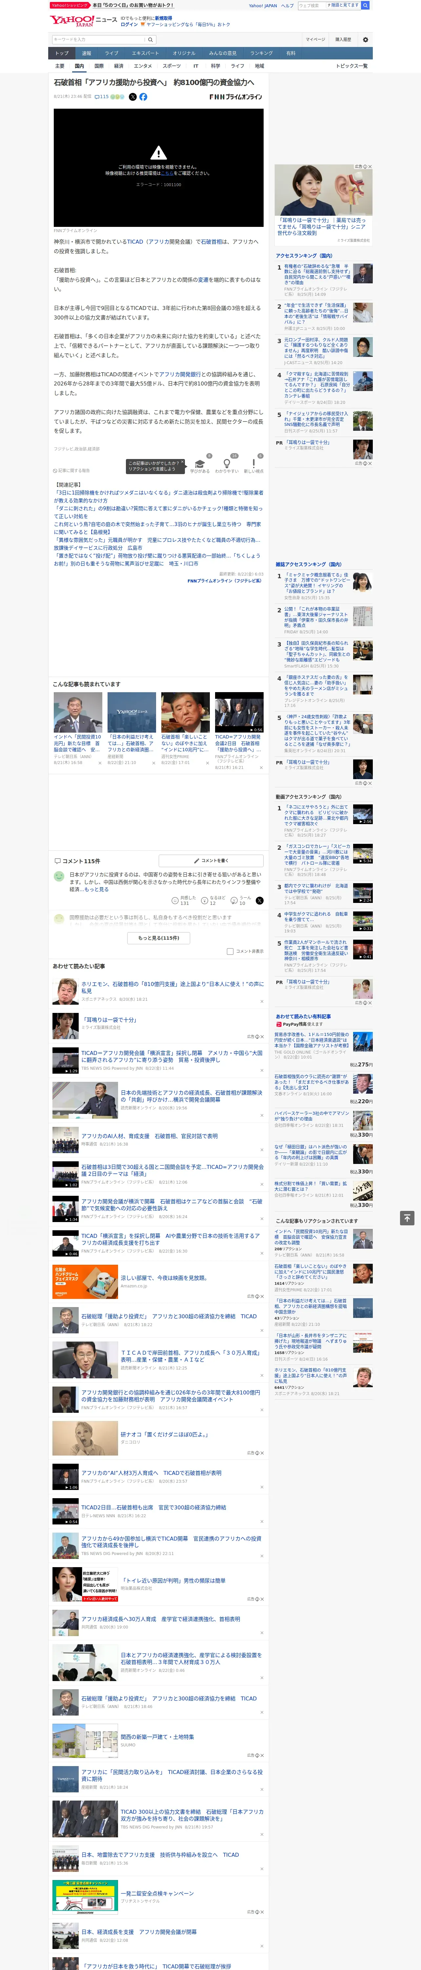Open 購入履歴 link
Viewport: 421px width, 1970px height.
[343, 39]
